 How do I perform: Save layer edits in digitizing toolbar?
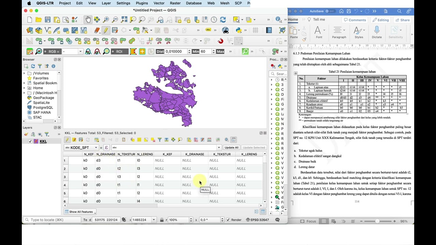pyautogui.click(x=115, y=31)
